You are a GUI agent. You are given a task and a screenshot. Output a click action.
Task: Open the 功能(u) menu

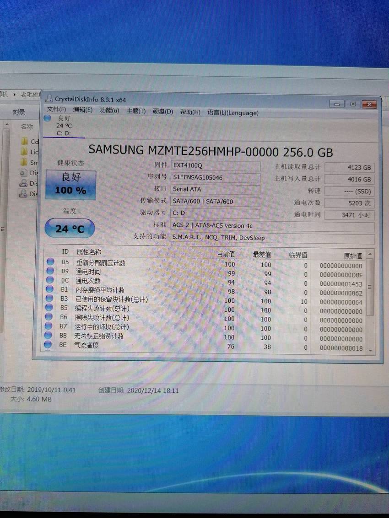109,110
